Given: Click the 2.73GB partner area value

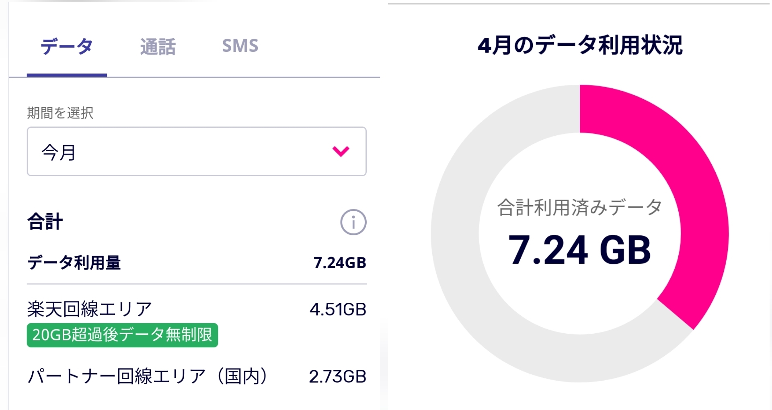Looking at the screenshot, I should tap(337, 376).
